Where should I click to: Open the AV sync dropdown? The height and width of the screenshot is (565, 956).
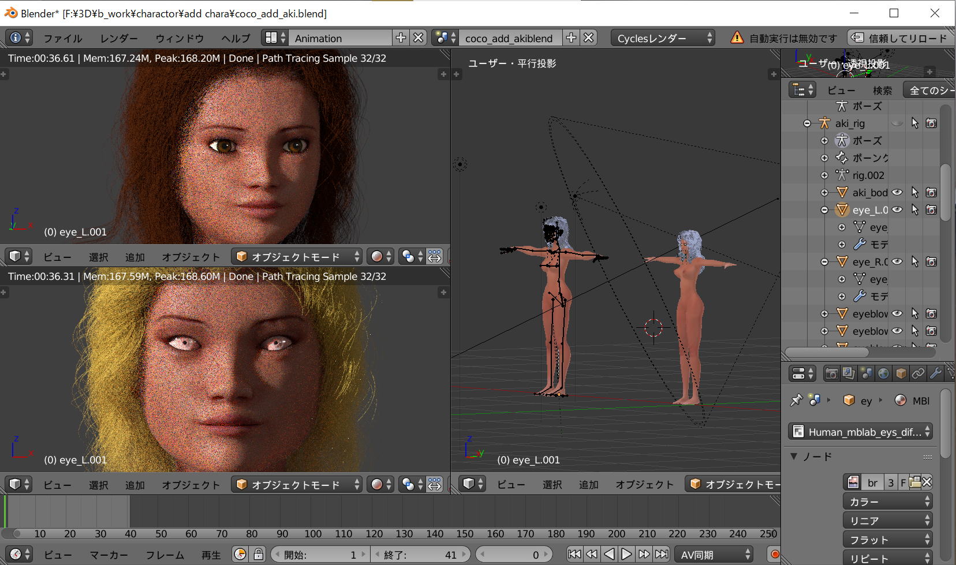(714, 555)
